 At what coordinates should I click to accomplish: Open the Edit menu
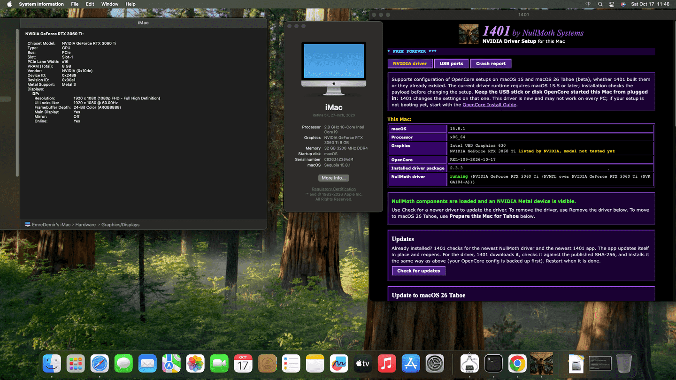click(90, 4)
